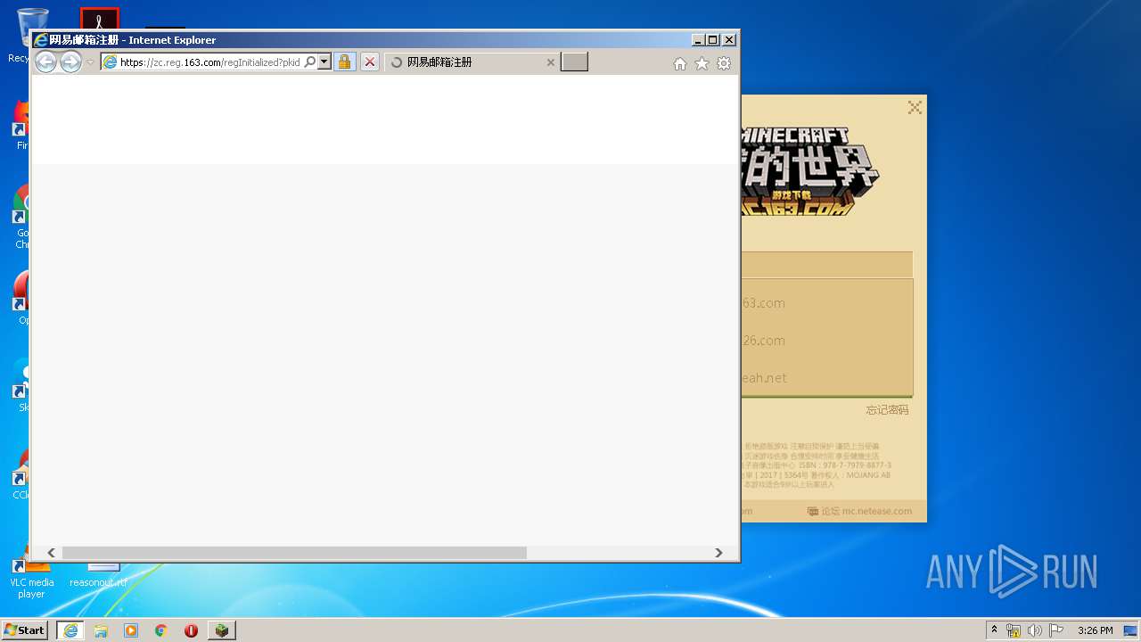Open recent pages dropdown arrow
Viewport: 1141px width, 642px height.
point(90,62)
